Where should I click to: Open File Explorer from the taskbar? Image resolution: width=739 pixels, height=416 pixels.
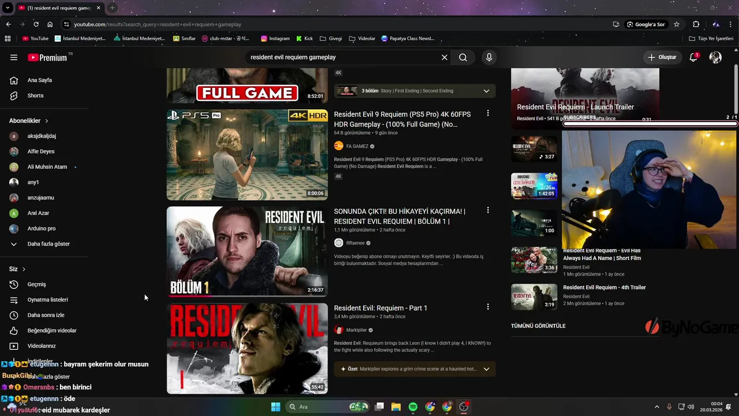[396, 407]
